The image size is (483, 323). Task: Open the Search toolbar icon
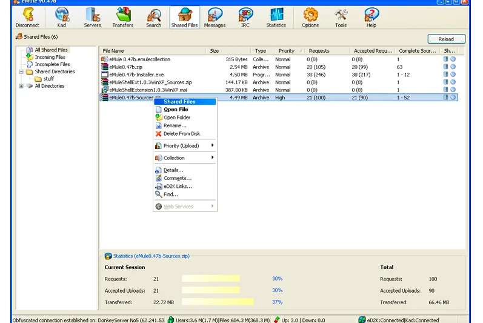click(x=154, y=17)
